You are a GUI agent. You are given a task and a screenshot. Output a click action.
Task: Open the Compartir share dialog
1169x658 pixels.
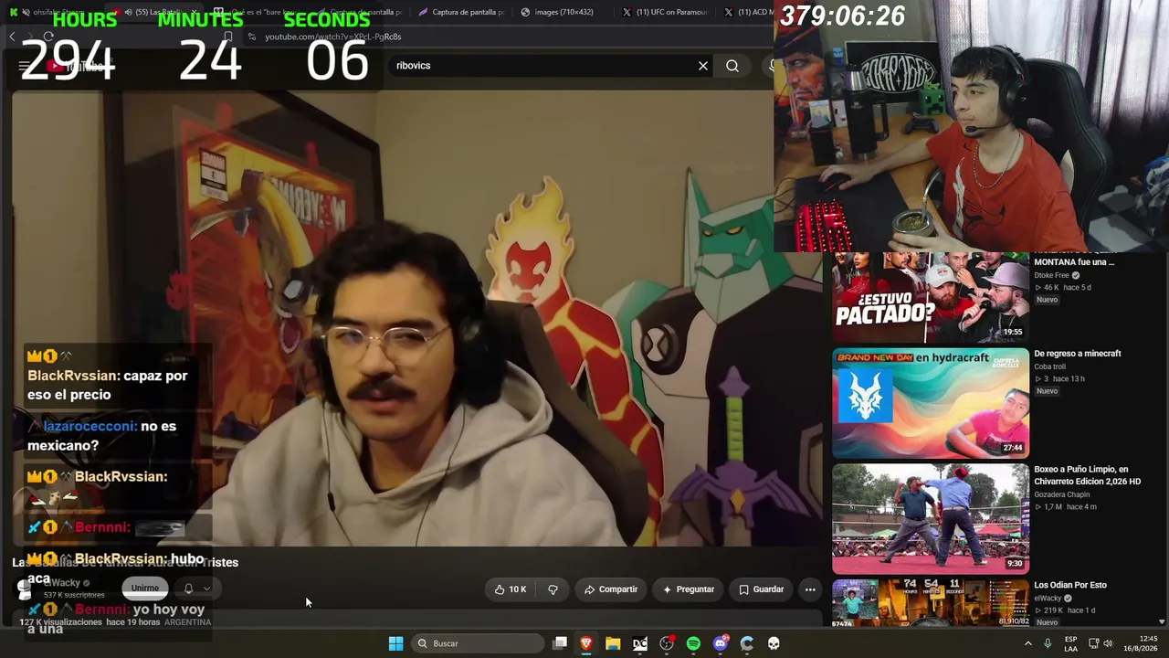click(x=611, y=589)
